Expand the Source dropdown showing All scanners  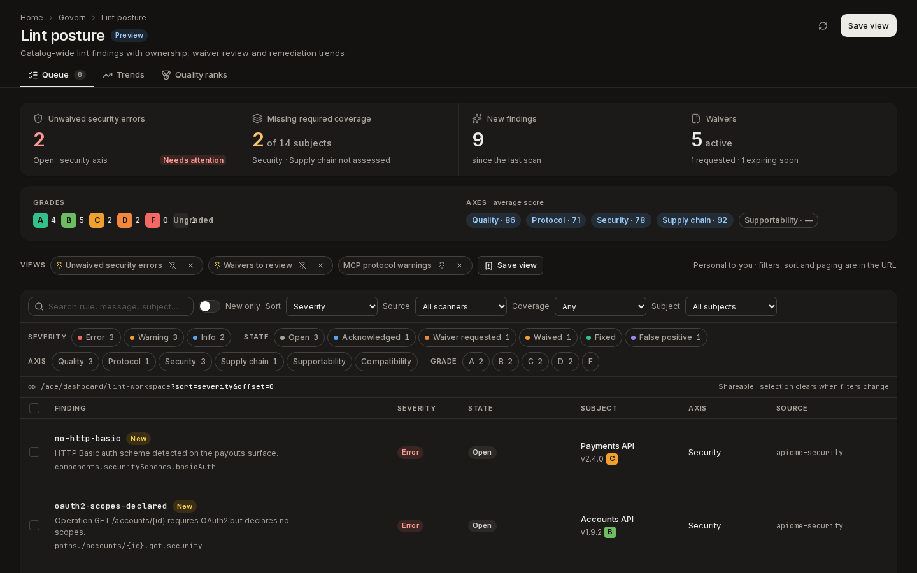[x=461, y=306]
